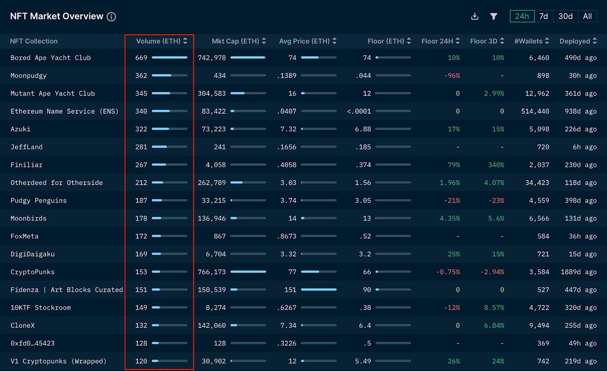Switch to the 7d time range
Viewport: 607px width, 371px height.
544,16
